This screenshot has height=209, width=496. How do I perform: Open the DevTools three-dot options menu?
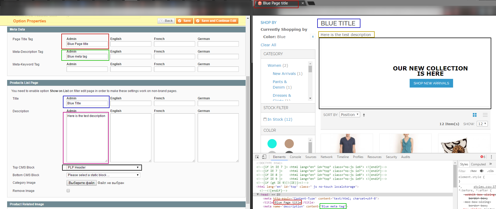click(x=491, y=157)
